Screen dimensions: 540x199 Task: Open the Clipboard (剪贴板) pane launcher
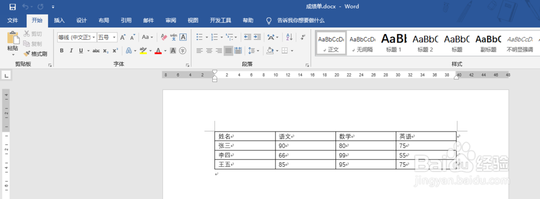point(50,65)
